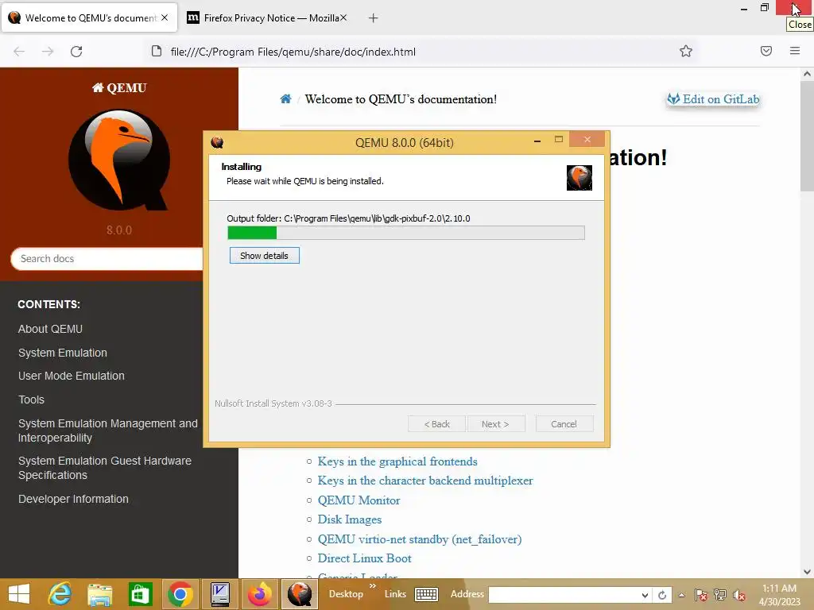Open the on-screen keyboard icon
814x610 pixels.
pyautogui.click(x=426, y=594)
